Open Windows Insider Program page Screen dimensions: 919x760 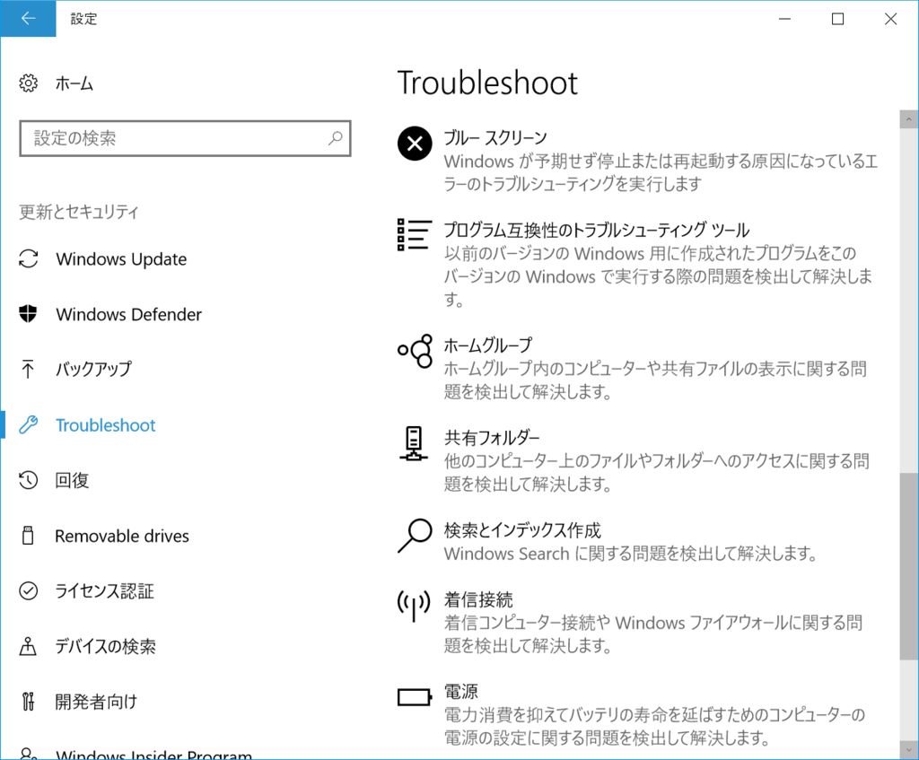[154, 754]
